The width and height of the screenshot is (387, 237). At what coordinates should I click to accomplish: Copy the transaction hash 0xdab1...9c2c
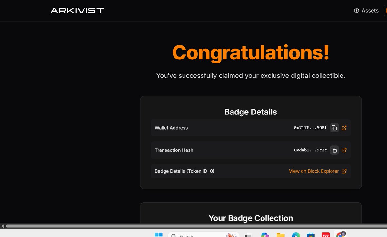(x=334, y=150)
